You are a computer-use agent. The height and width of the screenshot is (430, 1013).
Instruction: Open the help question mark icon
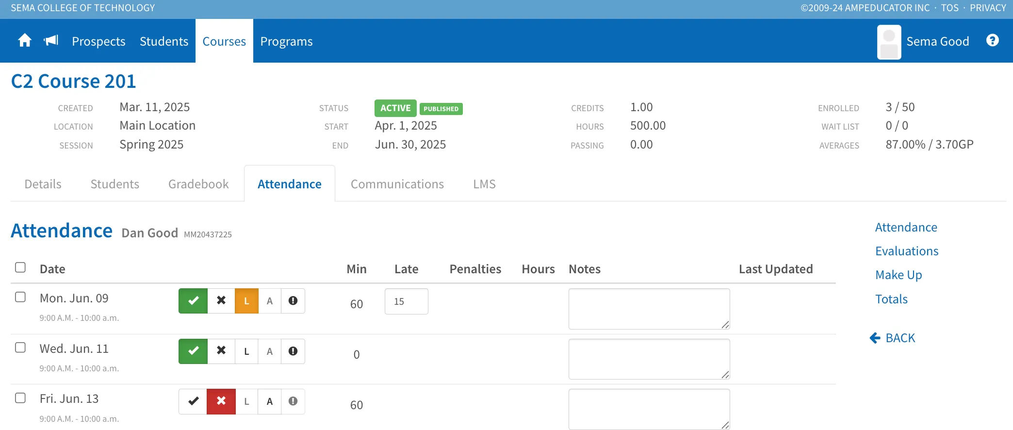coord(993,40)
